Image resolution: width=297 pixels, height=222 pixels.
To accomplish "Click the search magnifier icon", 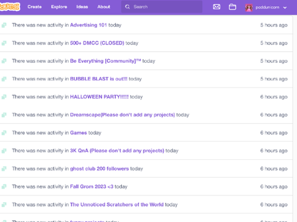I will click(x=127, y=7).
